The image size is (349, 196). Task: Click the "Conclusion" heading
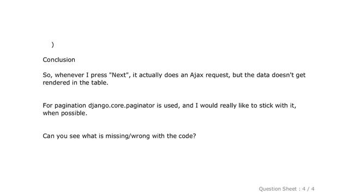pyautogui.click(x=59, y=60)
